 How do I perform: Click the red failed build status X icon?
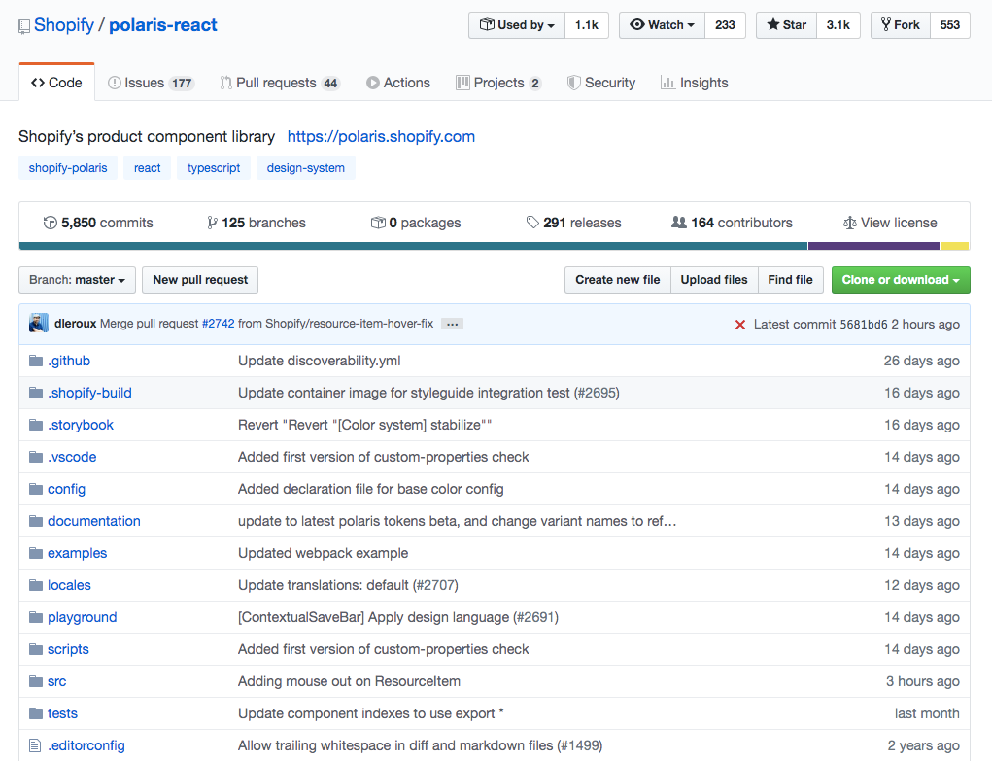tap(739, 325)
